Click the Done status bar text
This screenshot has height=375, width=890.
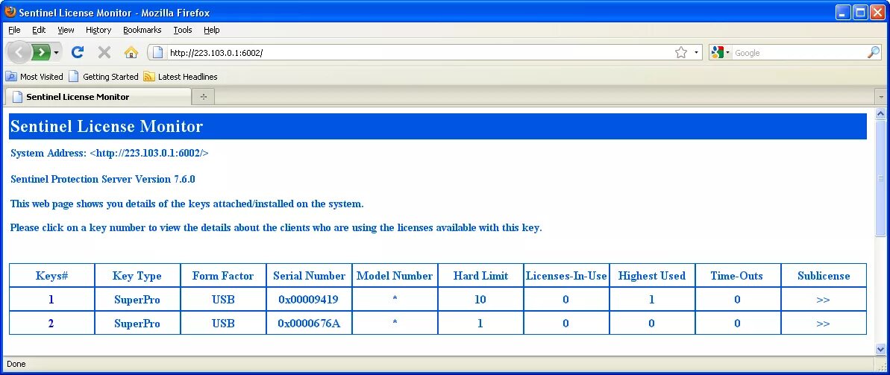[16, 364]
